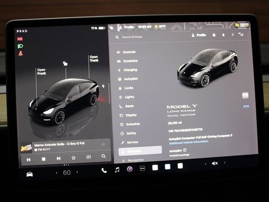Image resolution: width=269 pixels, height=202 pixels.
Task: Tap the station album art thumbnail
Action: tap(26, 148)
